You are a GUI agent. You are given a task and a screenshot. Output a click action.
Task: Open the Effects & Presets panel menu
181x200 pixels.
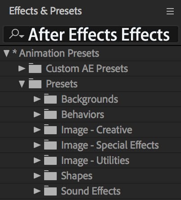170,11
